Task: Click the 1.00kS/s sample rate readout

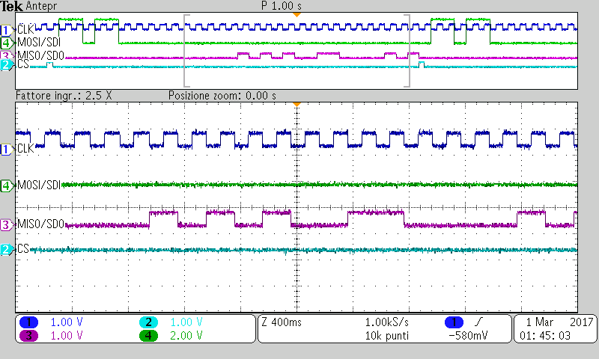Action: point(386,322)
